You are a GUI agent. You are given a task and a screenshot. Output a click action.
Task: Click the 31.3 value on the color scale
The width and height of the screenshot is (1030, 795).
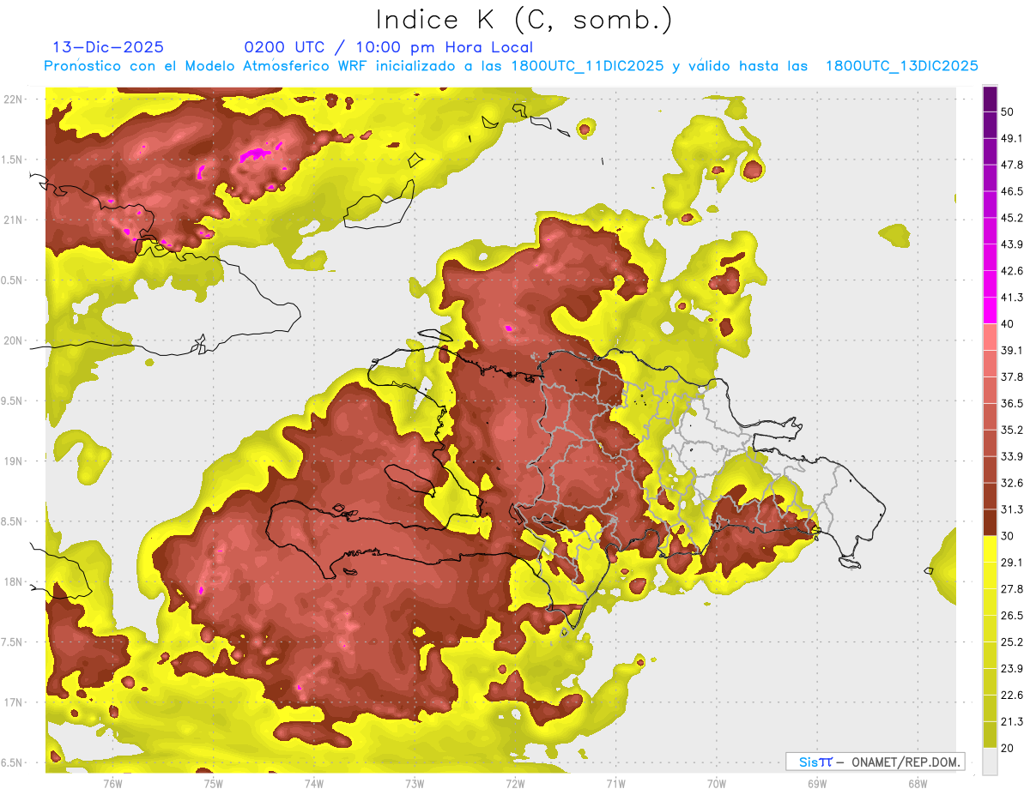[1011, 509]
